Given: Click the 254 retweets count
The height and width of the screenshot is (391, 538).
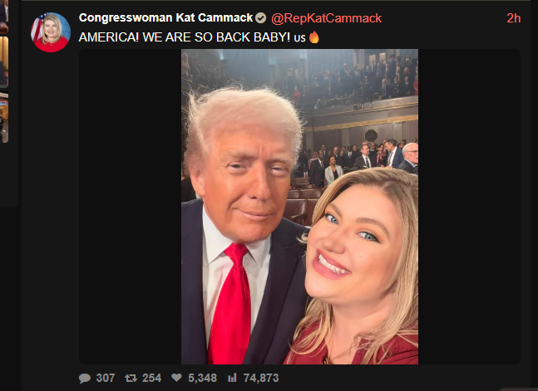Looking at the screenshot, I should (151, 378).
